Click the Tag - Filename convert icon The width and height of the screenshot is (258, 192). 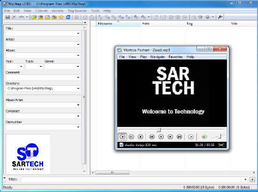pos(100,17)
